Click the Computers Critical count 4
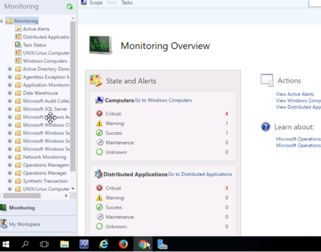The width and height of the screenshot is (321, 252). [227, 114]
